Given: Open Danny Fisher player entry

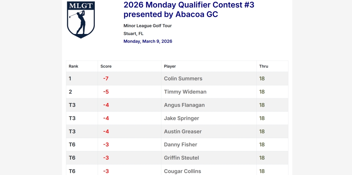Looking at the screenshot, I should tap(180, 145).
